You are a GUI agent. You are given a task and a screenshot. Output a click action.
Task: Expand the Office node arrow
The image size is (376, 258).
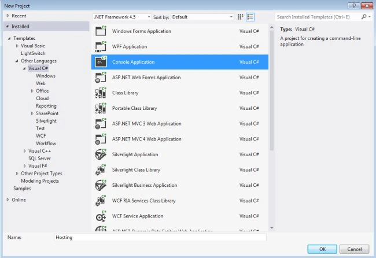coord(32,91)
